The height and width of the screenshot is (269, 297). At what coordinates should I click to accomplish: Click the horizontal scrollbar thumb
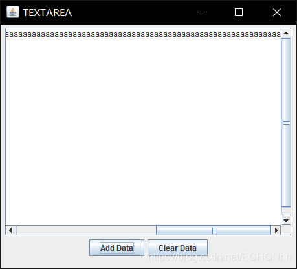click(214, 230)
